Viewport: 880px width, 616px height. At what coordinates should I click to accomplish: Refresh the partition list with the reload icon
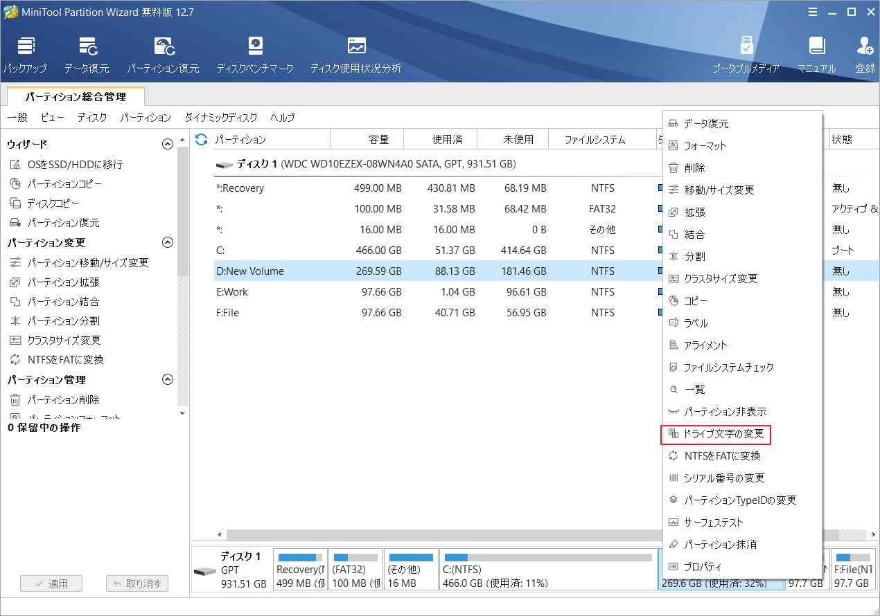[202, 139]
